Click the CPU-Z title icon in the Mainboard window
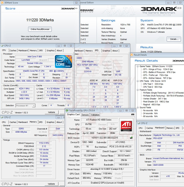Image resolution: width=184 pixels, height=187 pixels. [139, 123]
